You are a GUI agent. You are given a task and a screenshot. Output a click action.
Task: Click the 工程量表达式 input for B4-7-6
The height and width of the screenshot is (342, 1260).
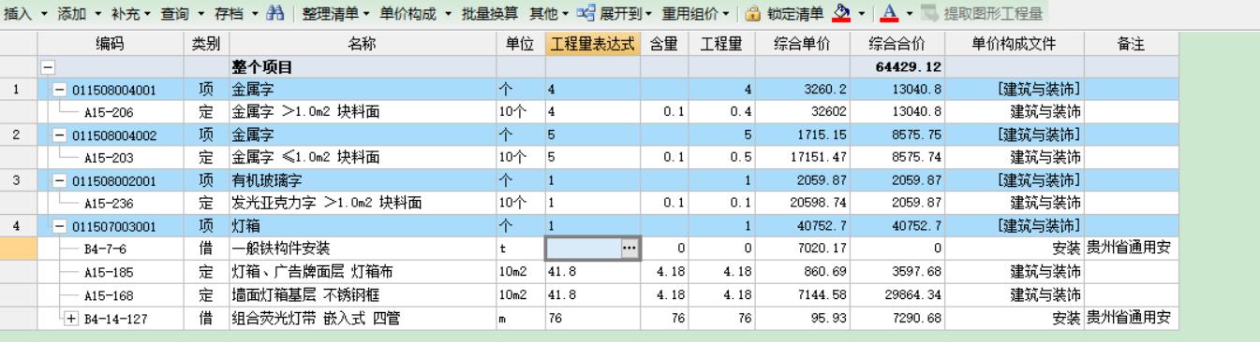click(x=584, y=249)
